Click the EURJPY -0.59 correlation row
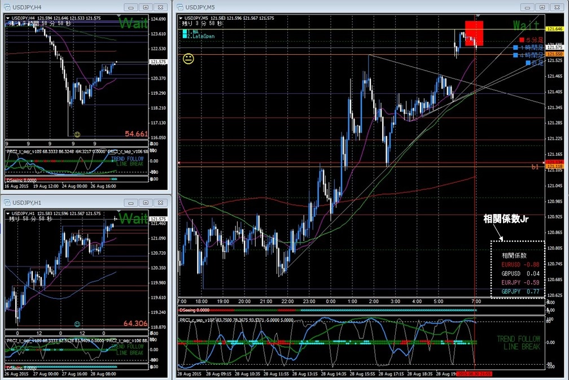Image resolution: width=569 pixels, height=380 pixels. pyautogui.click(x=520, y=282)
